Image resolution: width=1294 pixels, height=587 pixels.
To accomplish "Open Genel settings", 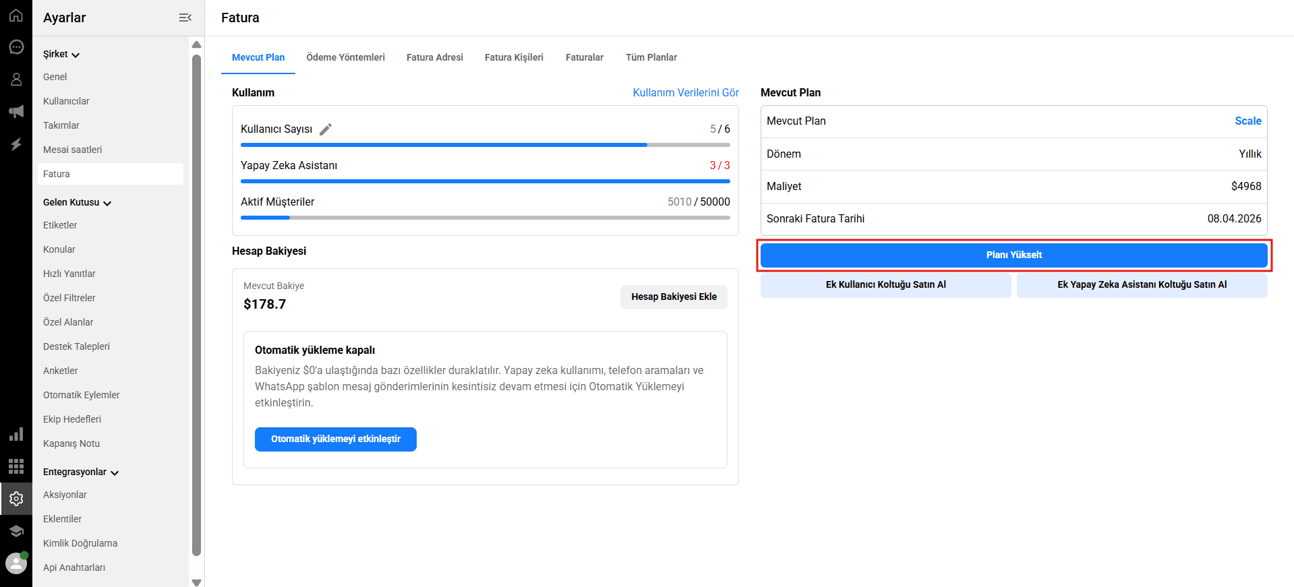I will click(111, 77).
